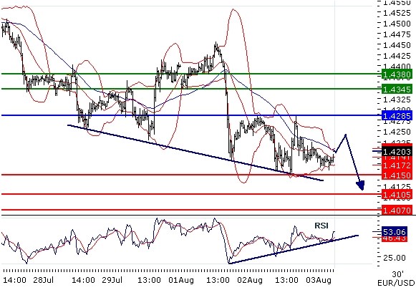Click the 1.4325 price axis value
The height and width of the screenshot is (290, 416).
(397, 100)
